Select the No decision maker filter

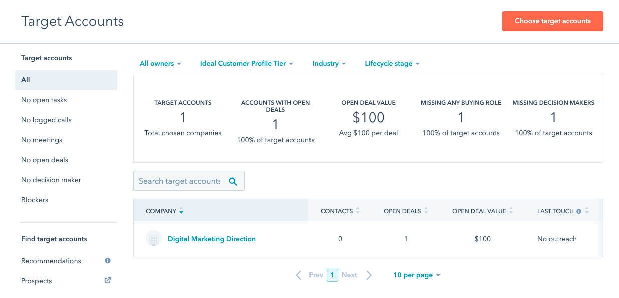[x=51, y=180]
